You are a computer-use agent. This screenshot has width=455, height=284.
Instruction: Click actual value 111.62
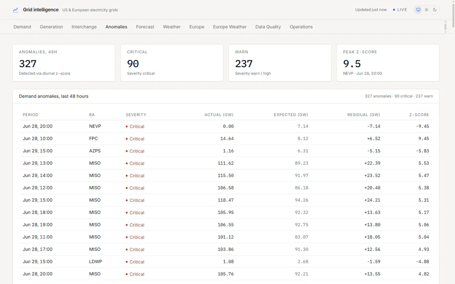tap(226, 163)
